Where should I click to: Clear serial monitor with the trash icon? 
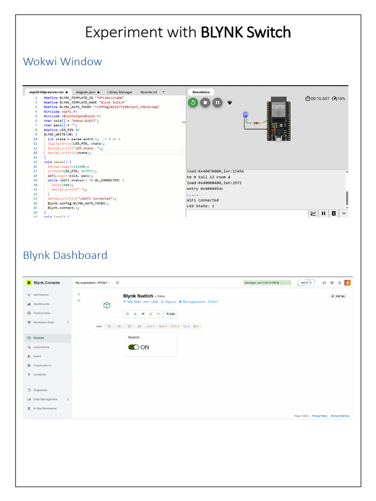coord(334,213)
